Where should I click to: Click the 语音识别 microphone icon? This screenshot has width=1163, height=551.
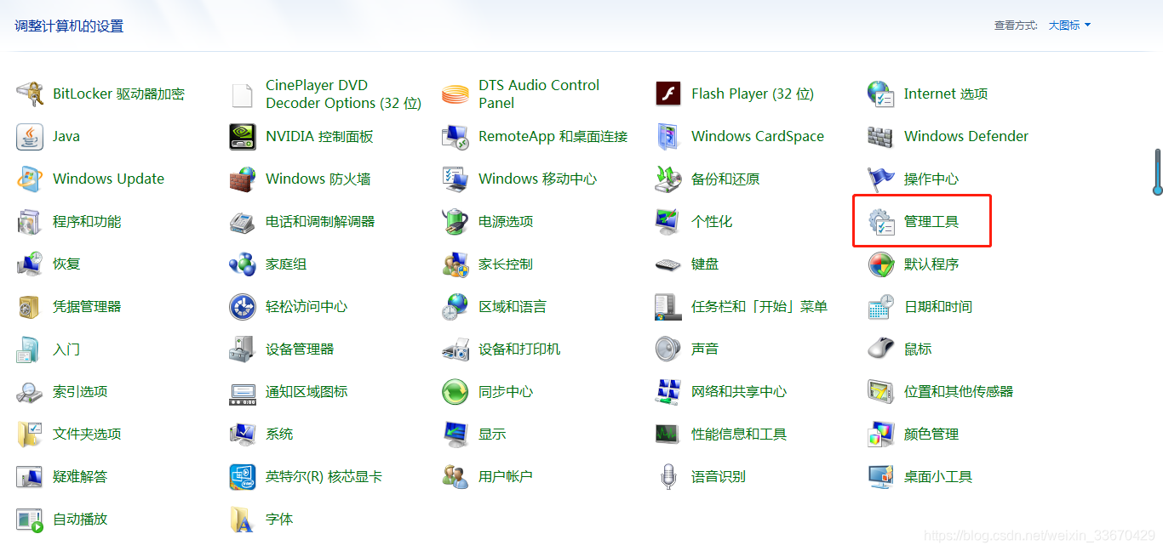pyautogui.click(x=668, y=476)
